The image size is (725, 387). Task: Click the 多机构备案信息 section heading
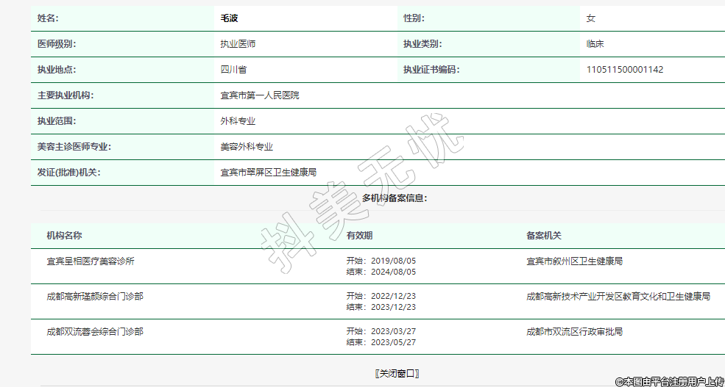[x=395, y=198]
